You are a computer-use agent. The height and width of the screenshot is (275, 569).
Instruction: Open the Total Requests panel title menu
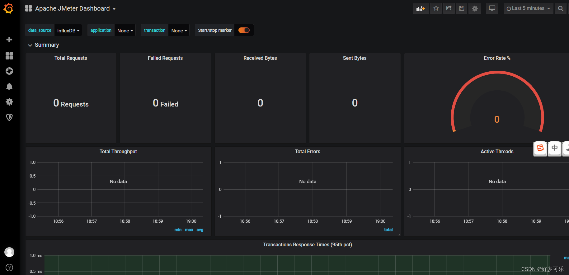tap(71, 58)
